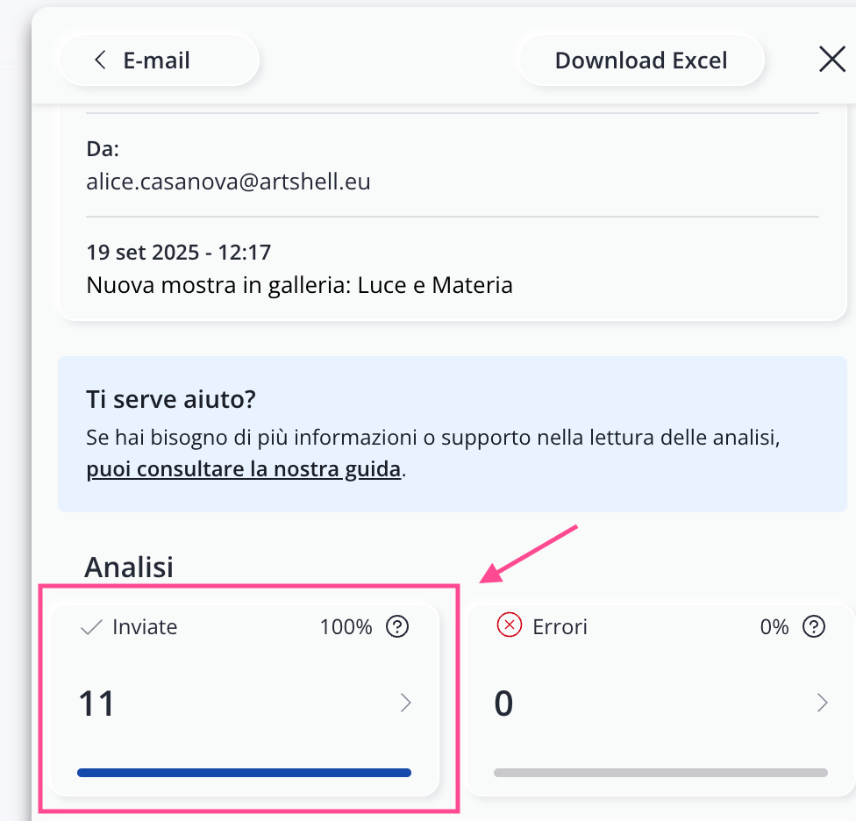Open the Errori help question mark
The height and width of the screenshot is (821, 856).
[x=814, y=627]
